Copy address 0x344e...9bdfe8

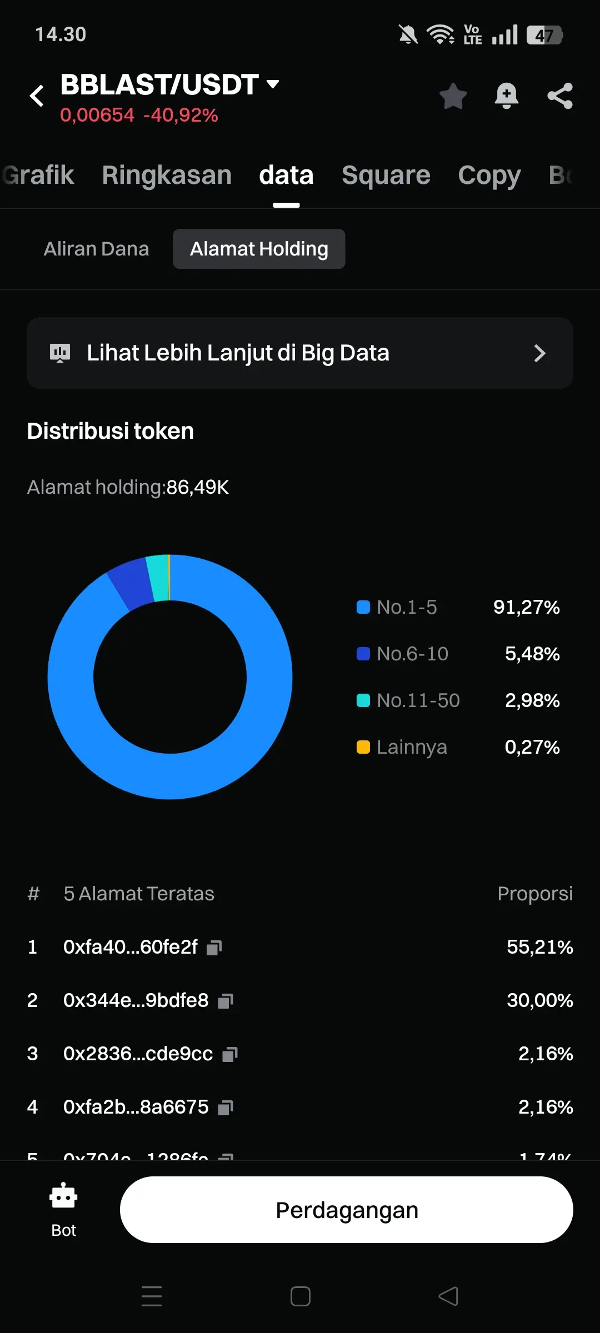tap(226, 1001)
